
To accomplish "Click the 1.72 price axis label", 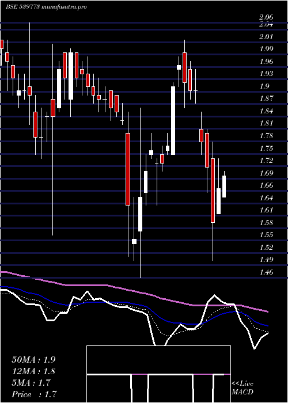I will point(266,161).
